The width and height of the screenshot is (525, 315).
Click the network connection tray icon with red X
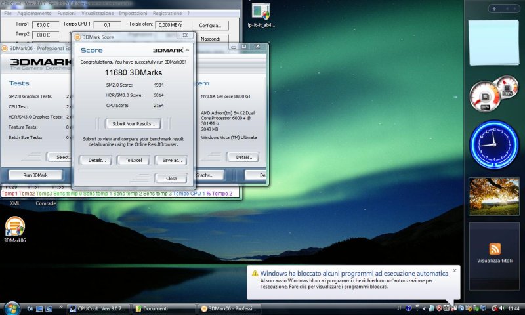pyautogui.click(x=495, y=308)
